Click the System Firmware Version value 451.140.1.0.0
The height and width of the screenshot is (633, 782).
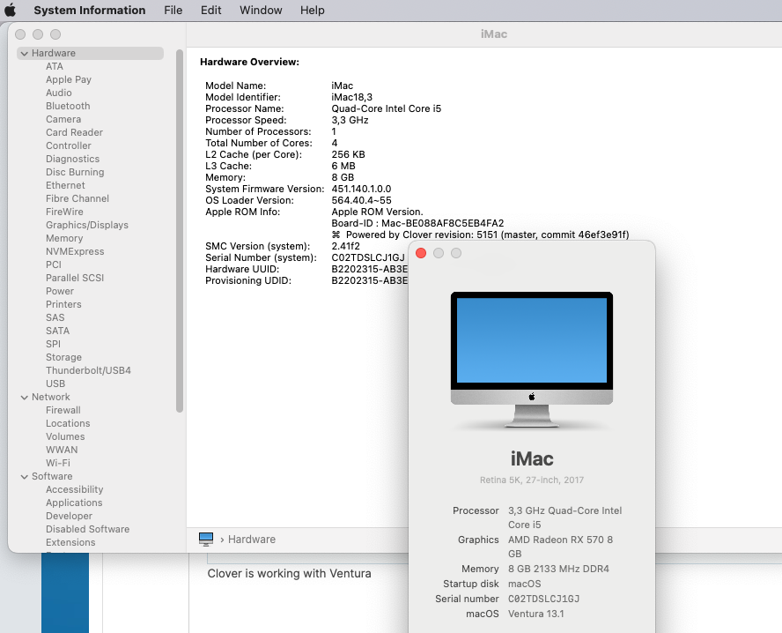point(362,190)
